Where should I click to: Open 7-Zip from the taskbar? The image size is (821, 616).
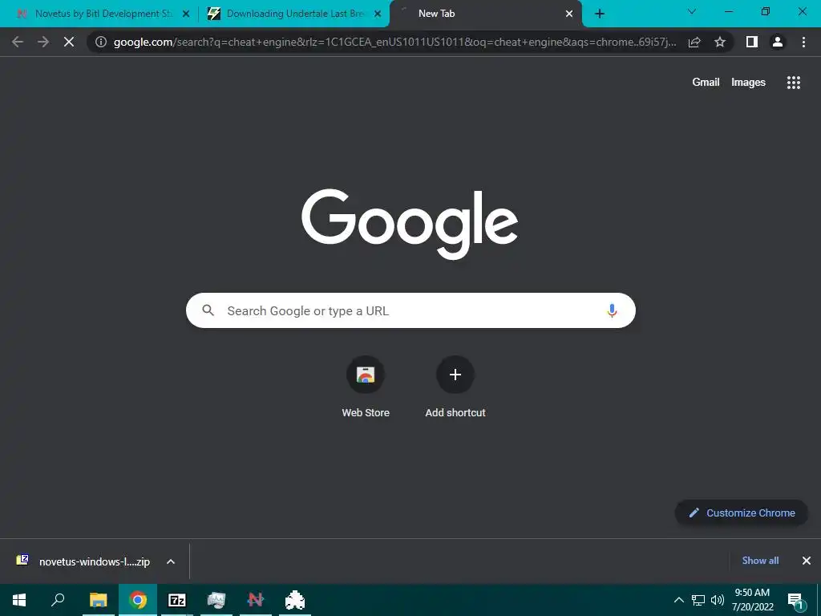point(177,600)
